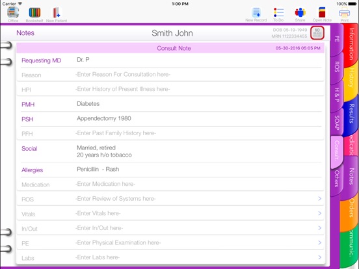
Task: Tap the DOB 05-19-1949 text
Action: pyautogui.click(x=290, y=30)
